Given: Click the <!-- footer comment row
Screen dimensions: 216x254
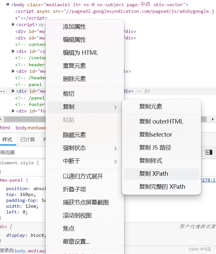Looking at the screenshot, I should (x=30, y=104).
